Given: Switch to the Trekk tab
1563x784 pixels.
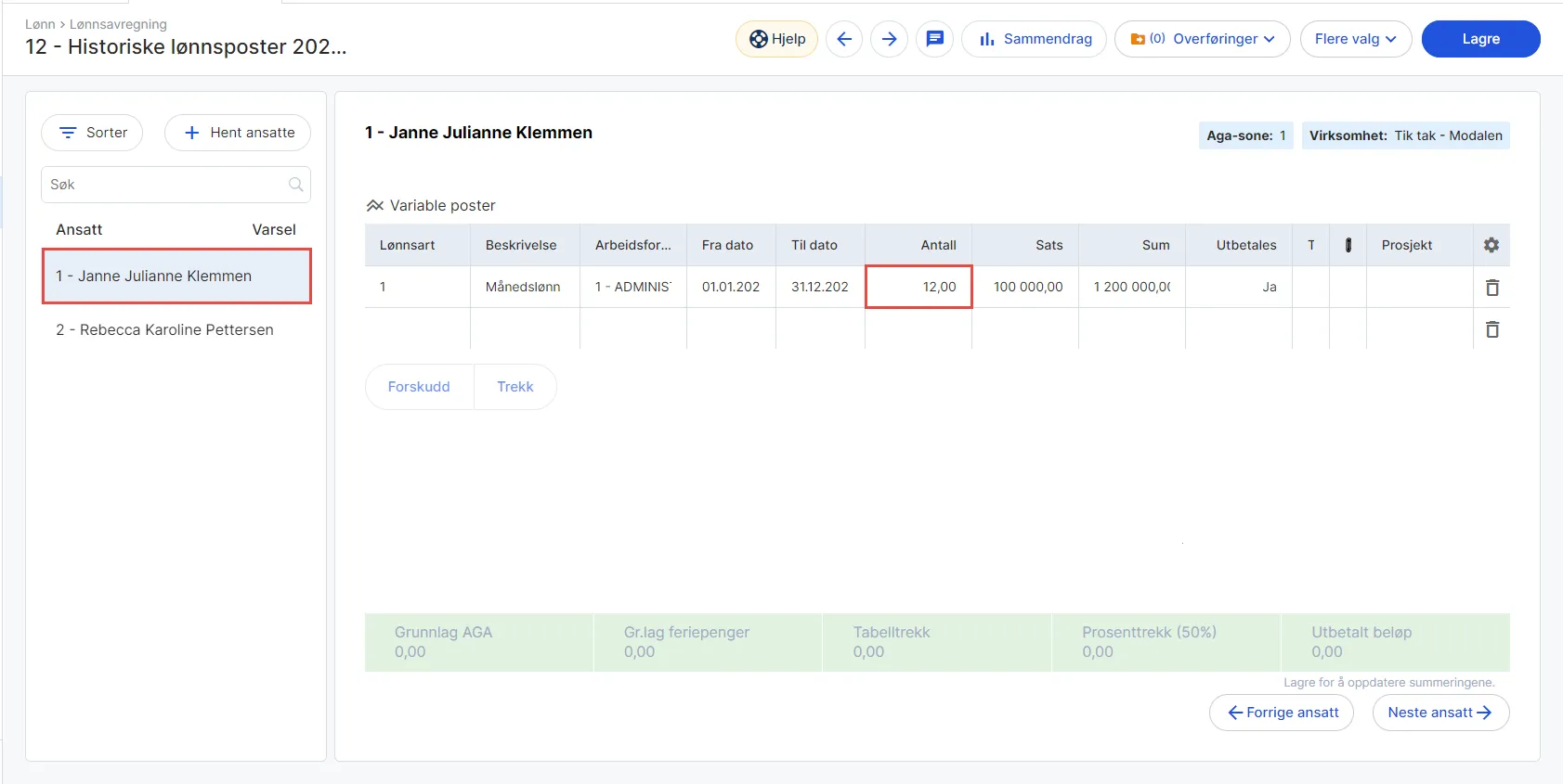Looking at the screenshot, I should 514,387.
